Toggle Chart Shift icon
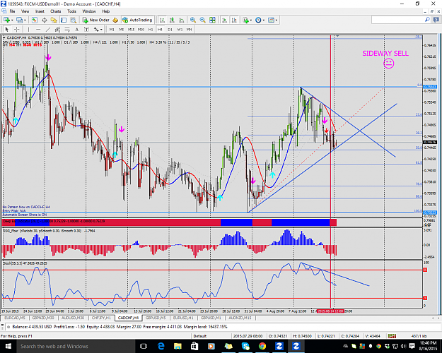Screen dimensions: 442x353 [x=234, y=20]
